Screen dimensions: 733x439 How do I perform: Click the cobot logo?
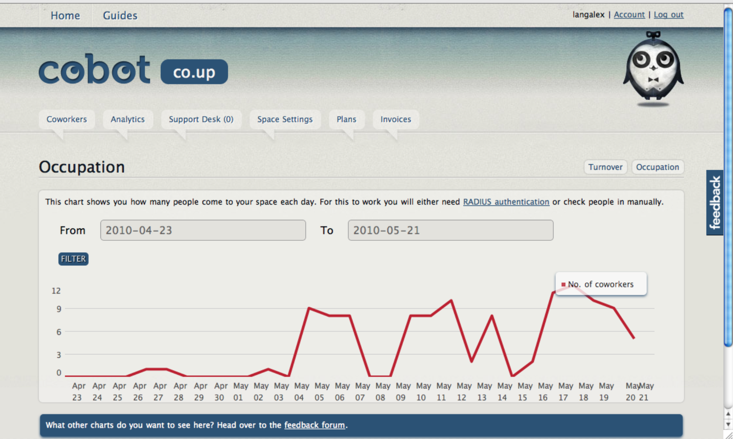coord(94,69)
